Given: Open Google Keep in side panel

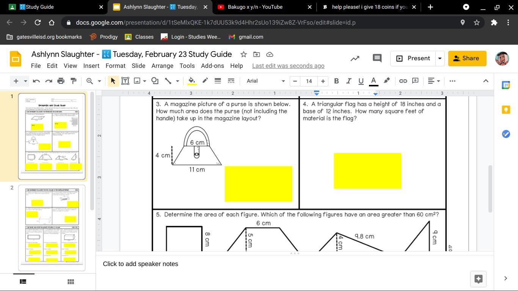Looking at the screenshot, I should point(506,110).
